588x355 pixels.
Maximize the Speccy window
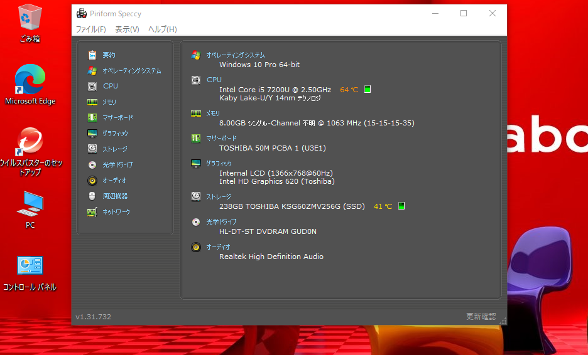(464, 13)
